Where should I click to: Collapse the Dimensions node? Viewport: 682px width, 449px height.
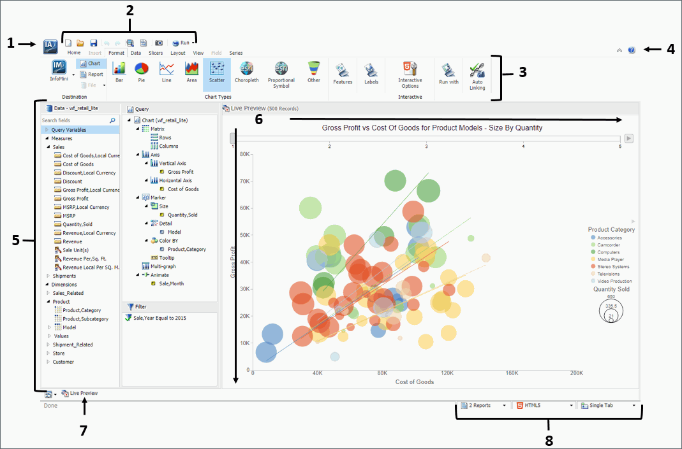47,285
